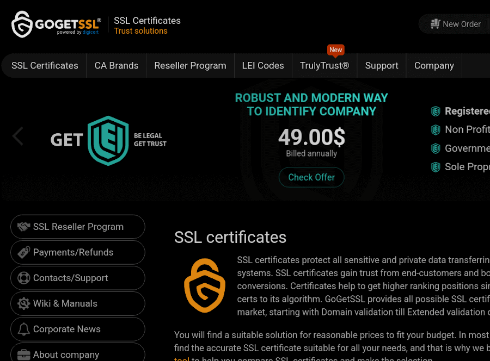Expand the Support navigation menu
Viewport: 490px width, 361px height.
click(x=382, y=66)
